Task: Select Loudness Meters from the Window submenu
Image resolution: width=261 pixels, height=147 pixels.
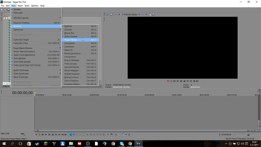Action: (x=80, y=84)
